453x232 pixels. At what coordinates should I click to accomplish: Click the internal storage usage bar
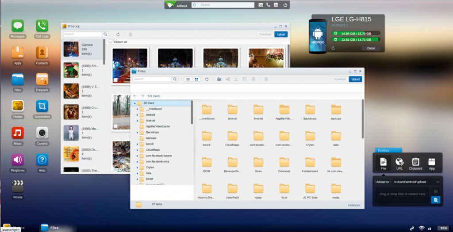pyautogui.click(x=356, y=33)
